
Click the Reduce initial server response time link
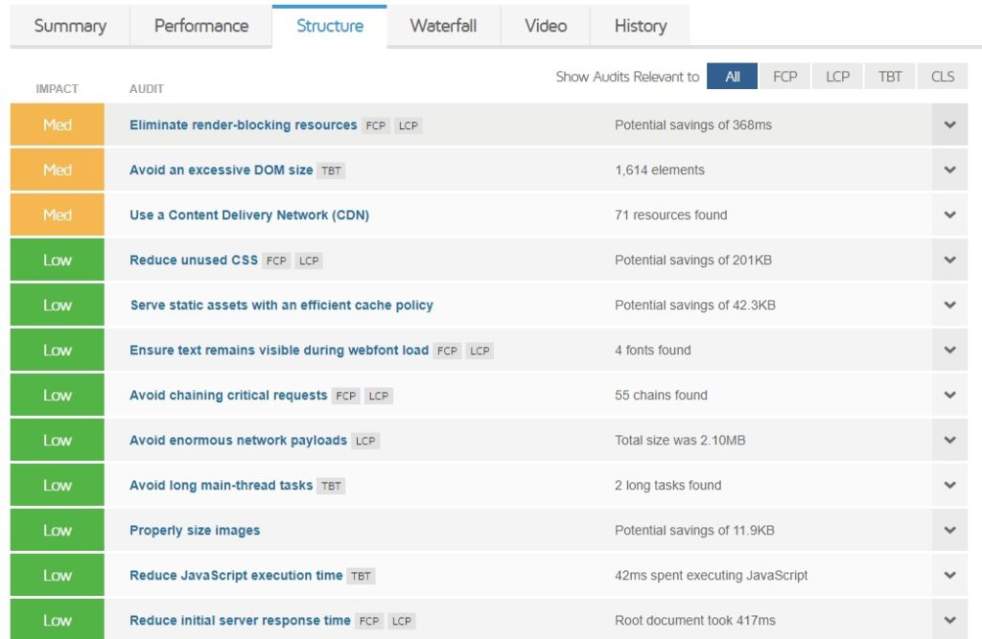[240, 621]
